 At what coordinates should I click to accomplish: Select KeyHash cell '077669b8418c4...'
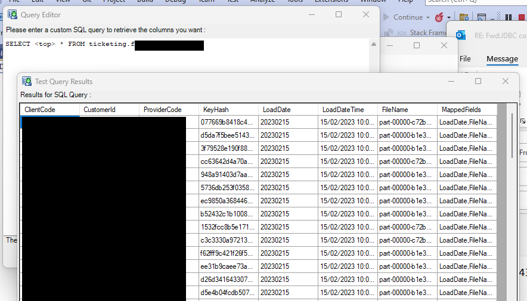pyautogui.click(x=228, y=122)
